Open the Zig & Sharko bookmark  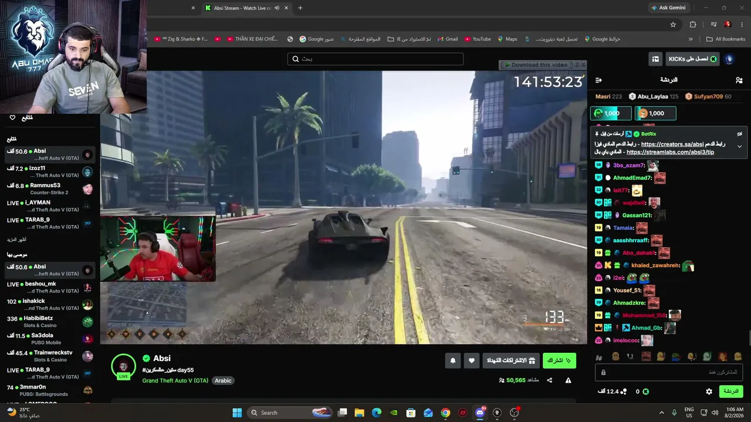point(181,39)
